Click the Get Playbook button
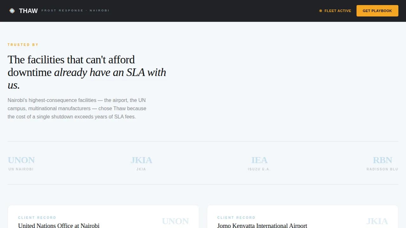 pyautogui.click(x=377, y=11)
